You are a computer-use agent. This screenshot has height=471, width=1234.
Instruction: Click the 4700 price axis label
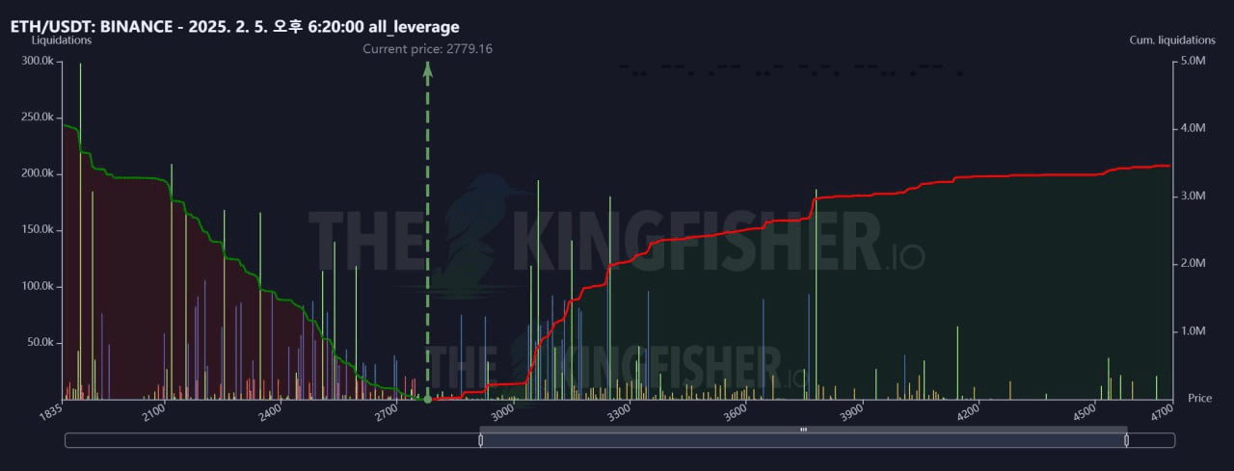tap(1163, 411)
